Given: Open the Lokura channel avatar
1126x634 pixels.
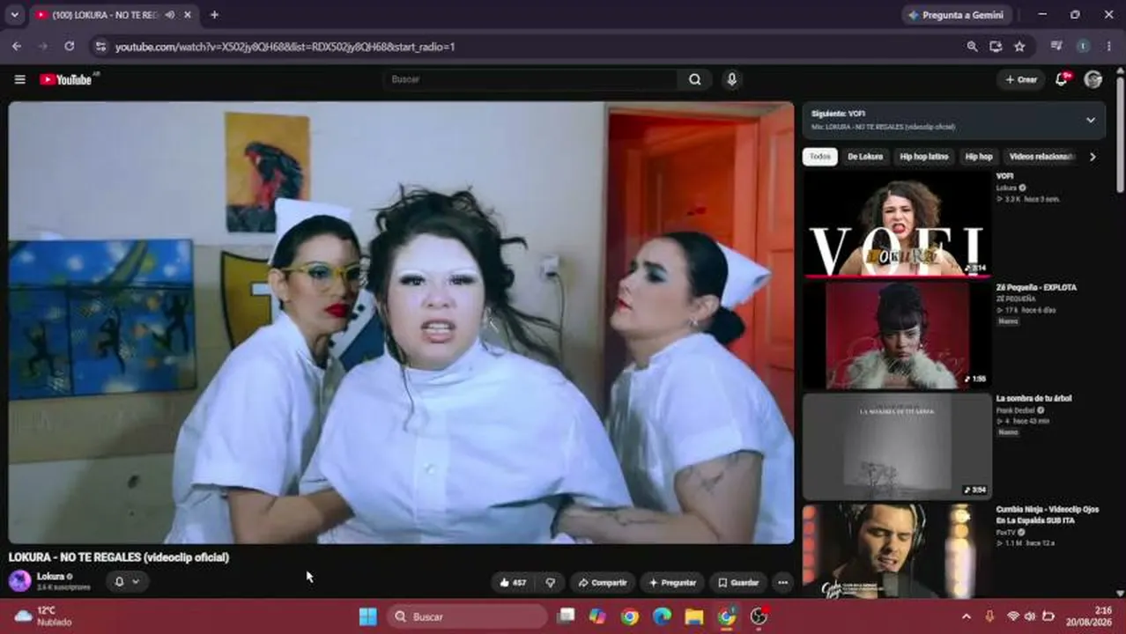Looking at the screenshot, I should (19, 581).
